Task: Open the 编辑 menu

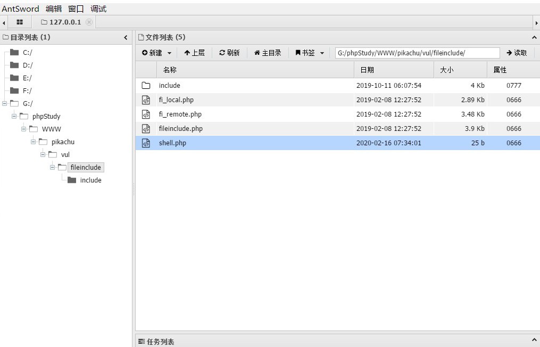Action: (54, 9)
